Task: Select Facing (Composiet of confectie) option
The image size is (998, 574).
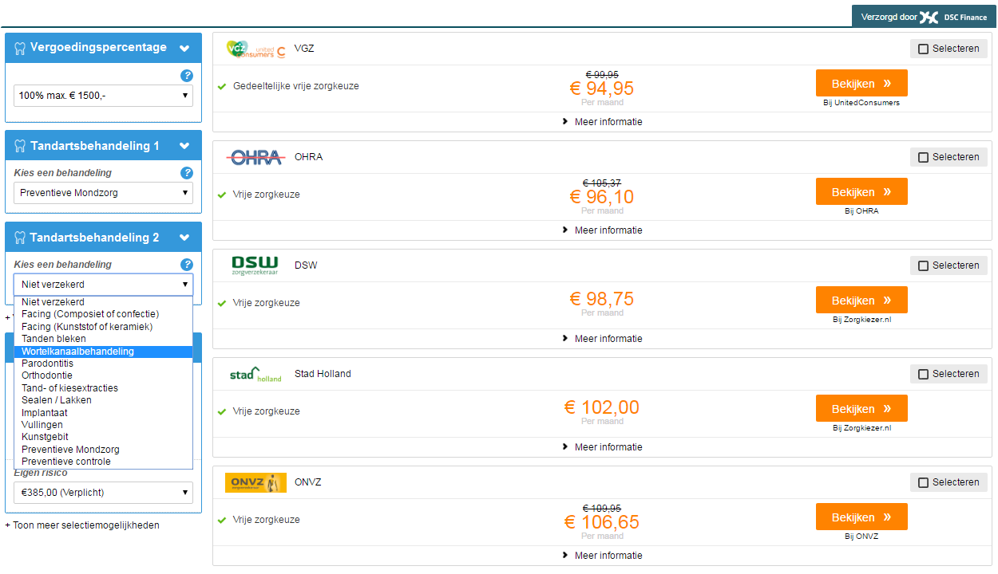Action: tap(103, 314)
